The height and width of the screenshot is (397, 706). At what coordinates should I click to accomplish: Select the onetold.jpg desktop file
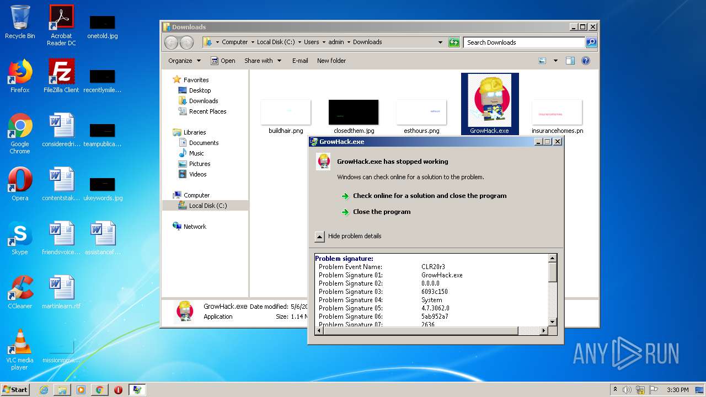click(103, 26)
